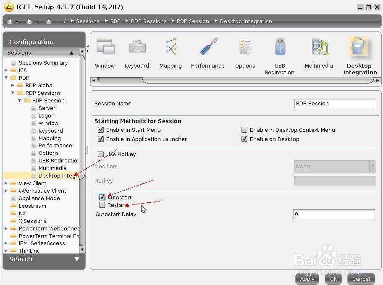Uncheck the Autostart checkbox
The width and height of the screenshot is (383, 285).
coord(102,197)
